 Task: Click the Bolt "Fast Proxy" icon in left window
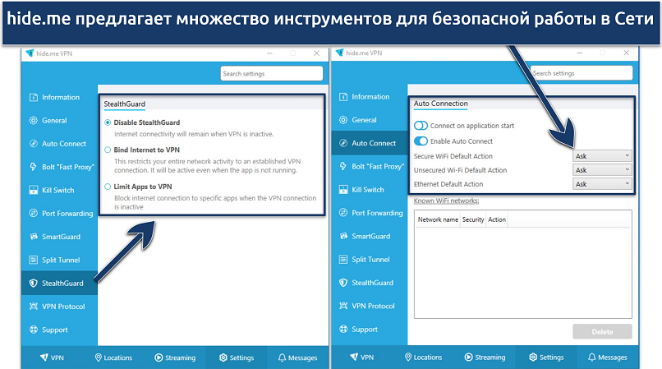coord(34,167)
